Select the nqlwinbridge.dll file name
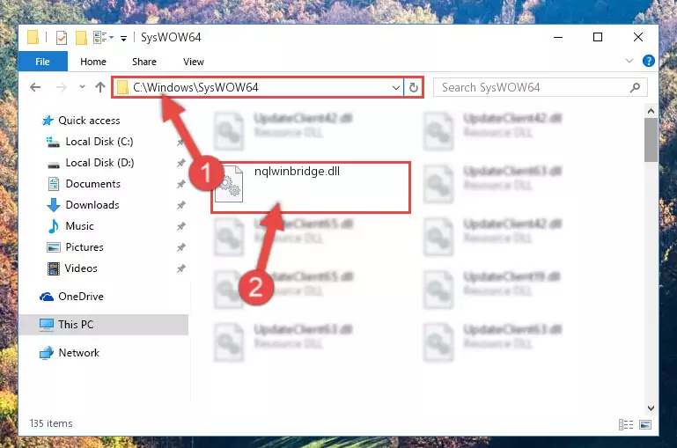Screen dimensions: 677x448 [297, 172]
